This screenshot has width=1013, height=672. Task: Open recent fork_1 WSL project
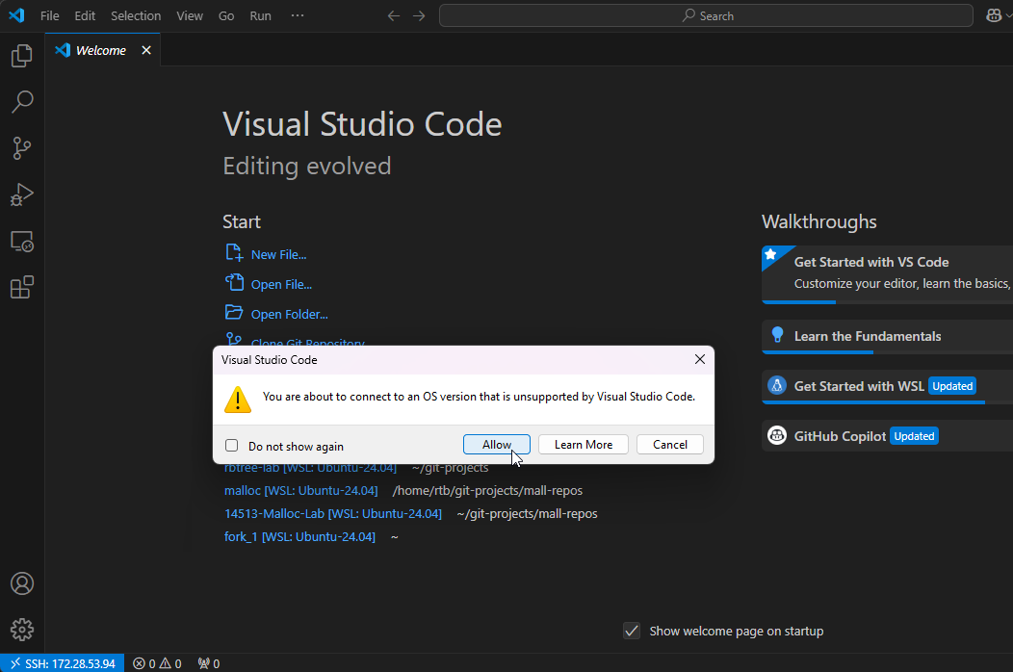coord(299,536)
